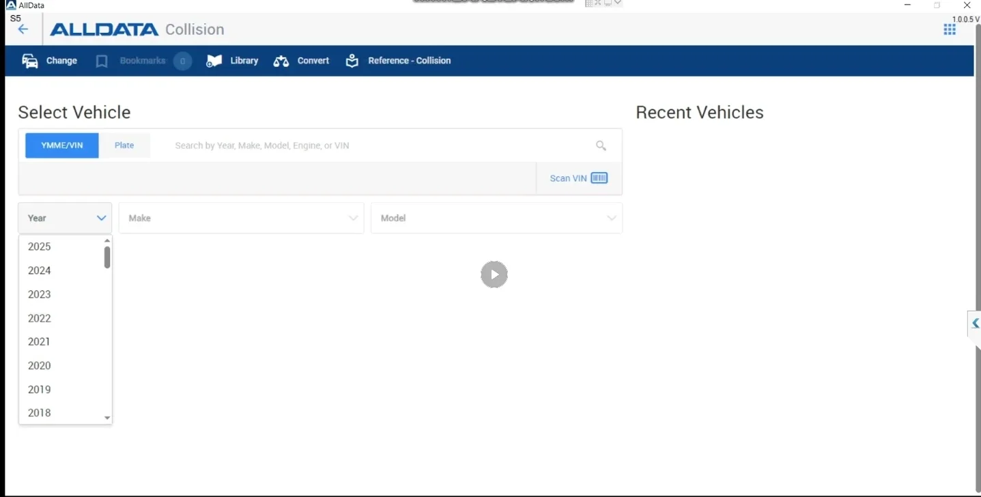Click the ALLDATA Collision logo

point(137,29)
